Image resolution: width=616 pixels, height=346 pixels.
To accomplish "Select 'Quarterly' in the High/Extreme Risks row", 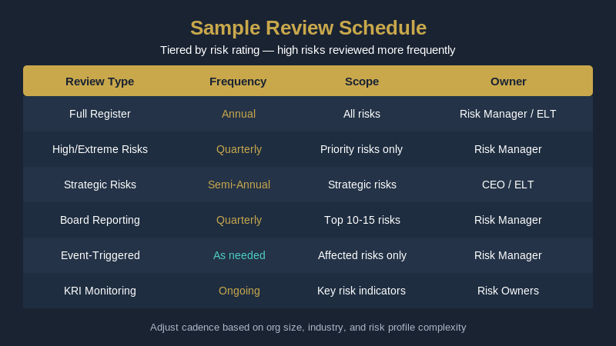I will tap(239, 149).
